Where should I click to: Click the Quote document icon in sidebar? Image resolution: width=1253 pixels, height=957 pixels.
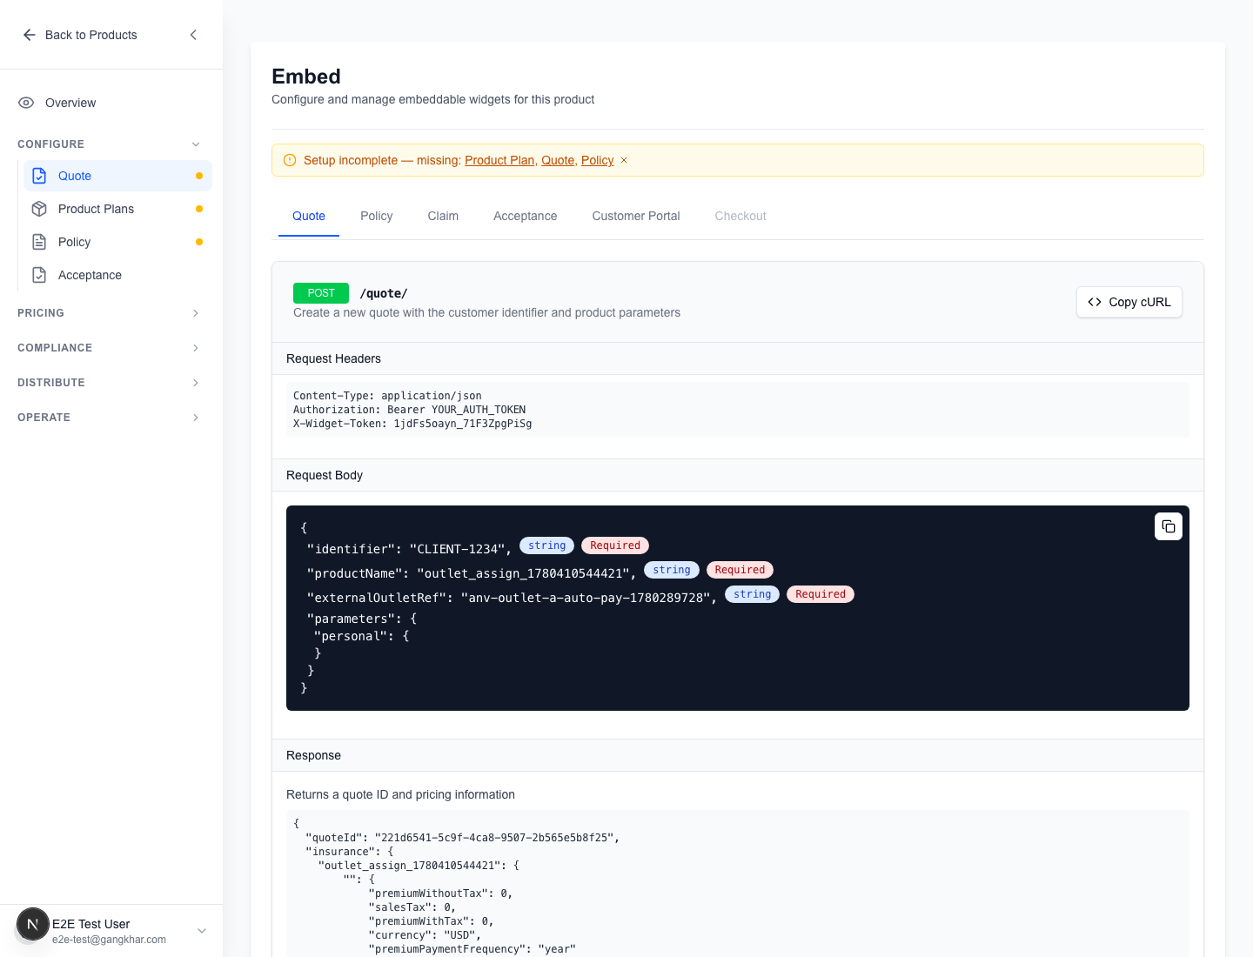pos(39,176)
